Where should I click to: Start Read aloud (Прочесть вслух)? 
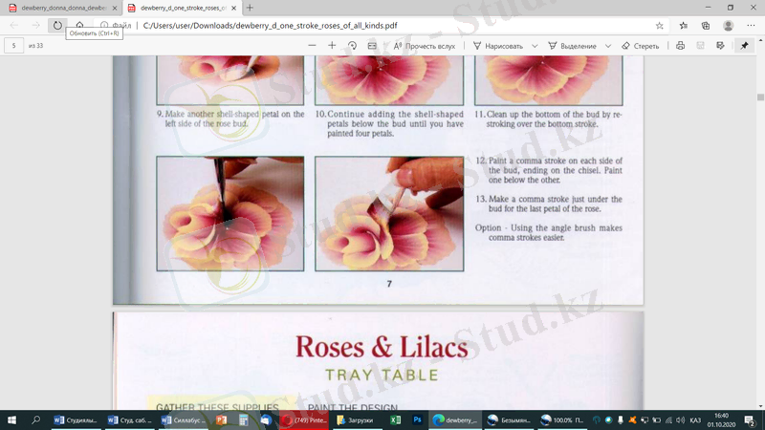(x=425, y=46)
